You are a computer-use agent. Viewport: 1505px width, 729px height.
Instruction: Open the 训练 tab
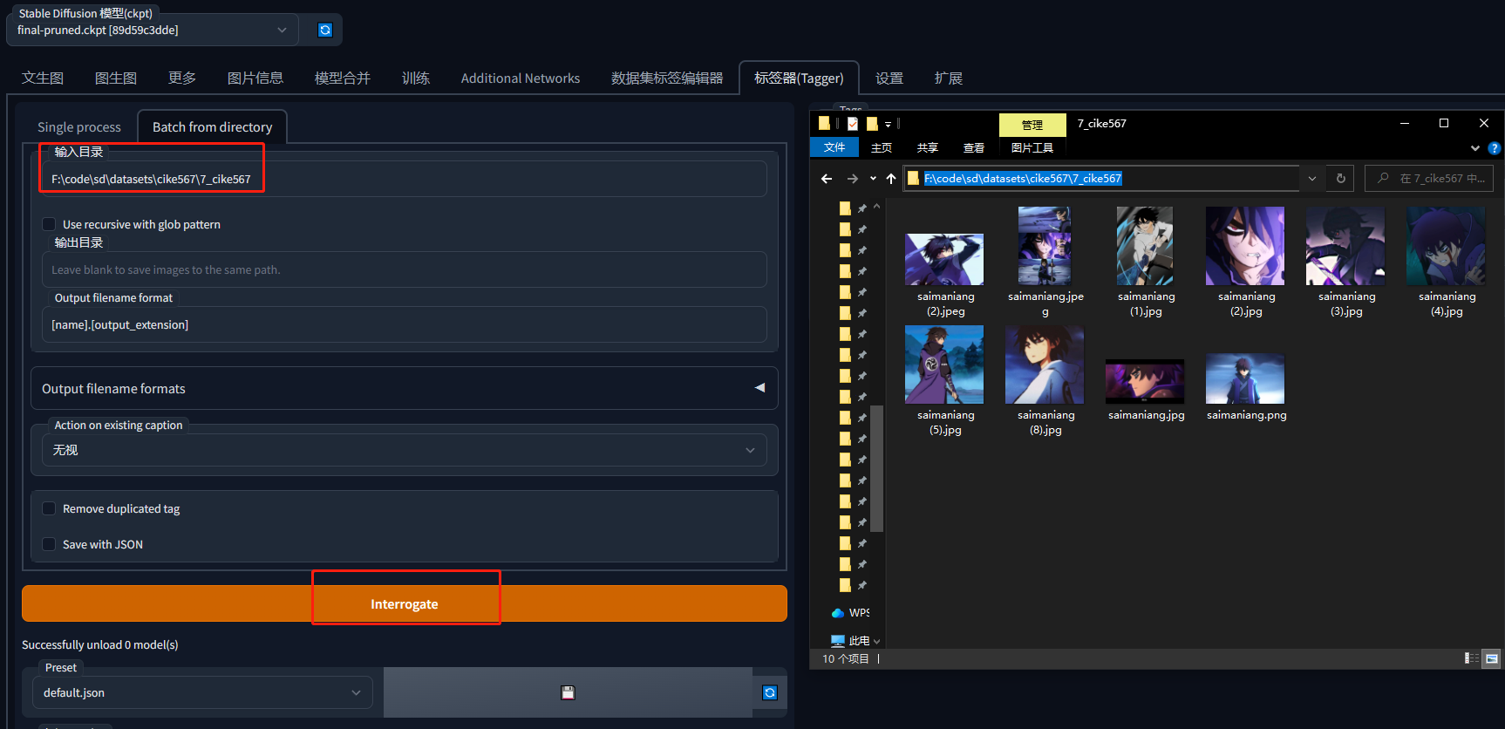416,78
